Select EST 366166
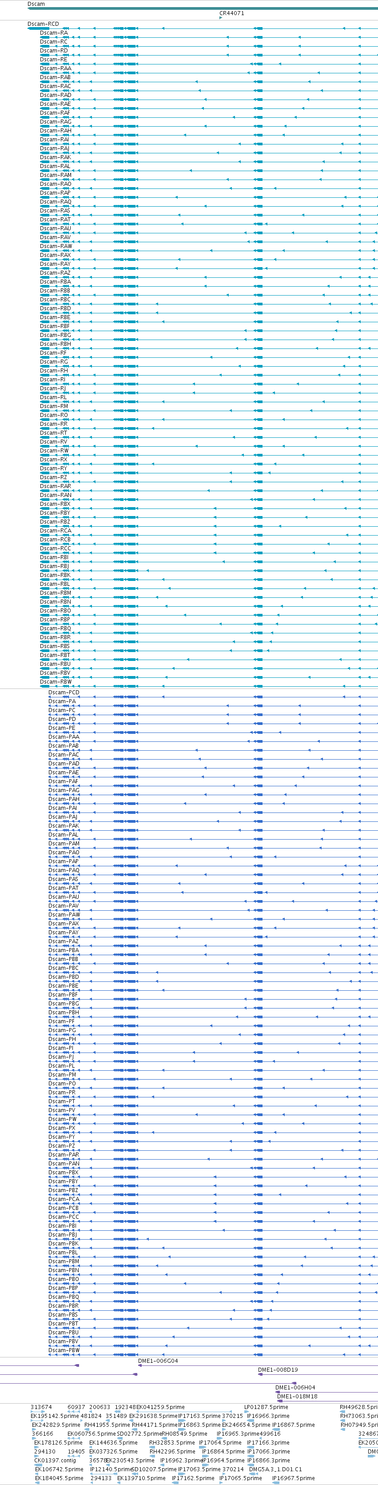The width and height of the screenshot is (378, 1485). pyautogui.click(x=43, y=1434)
